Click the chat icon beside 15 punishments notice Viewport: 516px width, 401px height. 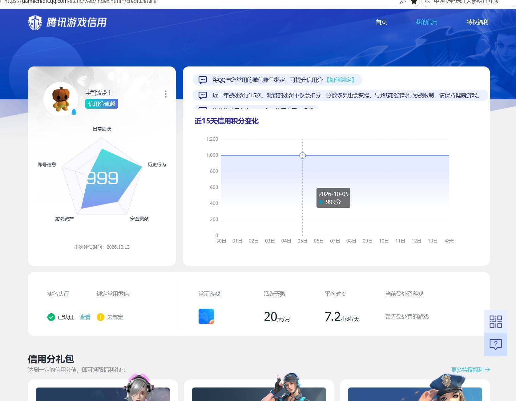(203, 95)
